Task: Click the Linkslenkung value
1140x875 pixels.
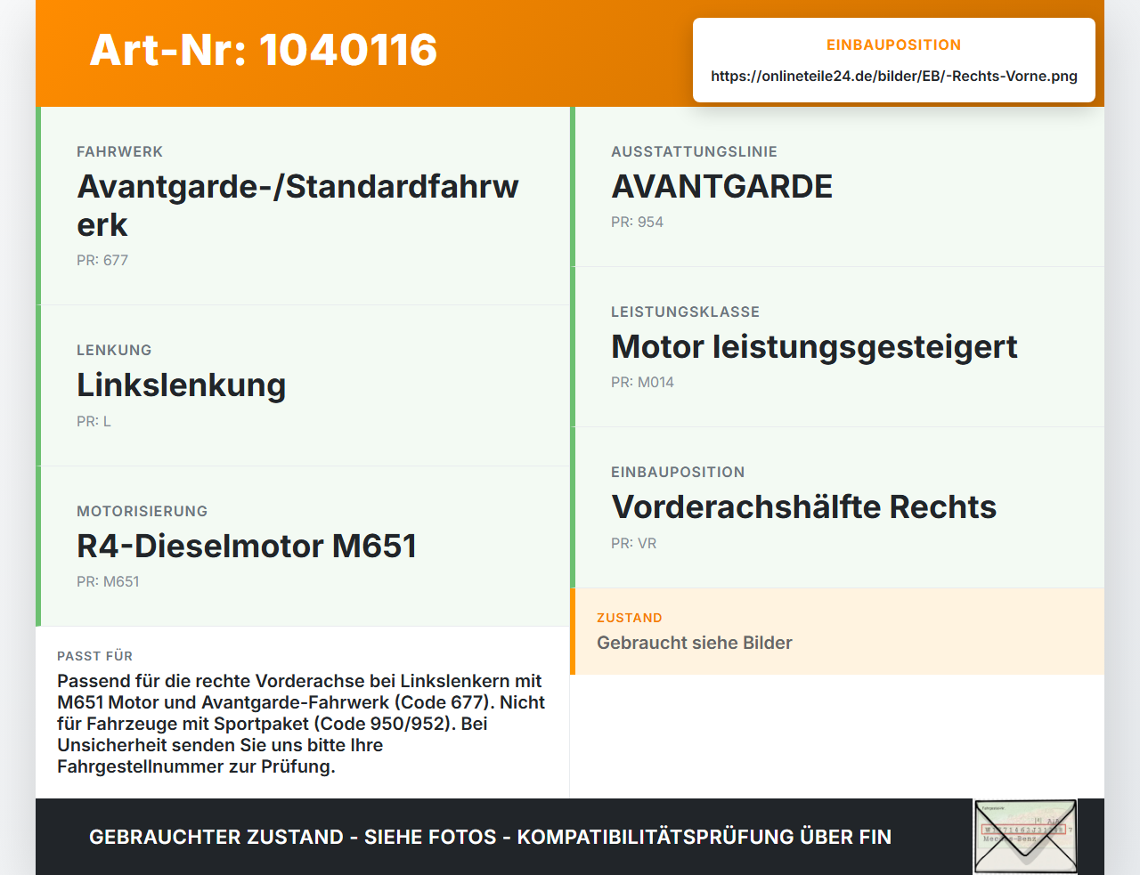Action: click(182, 385)
